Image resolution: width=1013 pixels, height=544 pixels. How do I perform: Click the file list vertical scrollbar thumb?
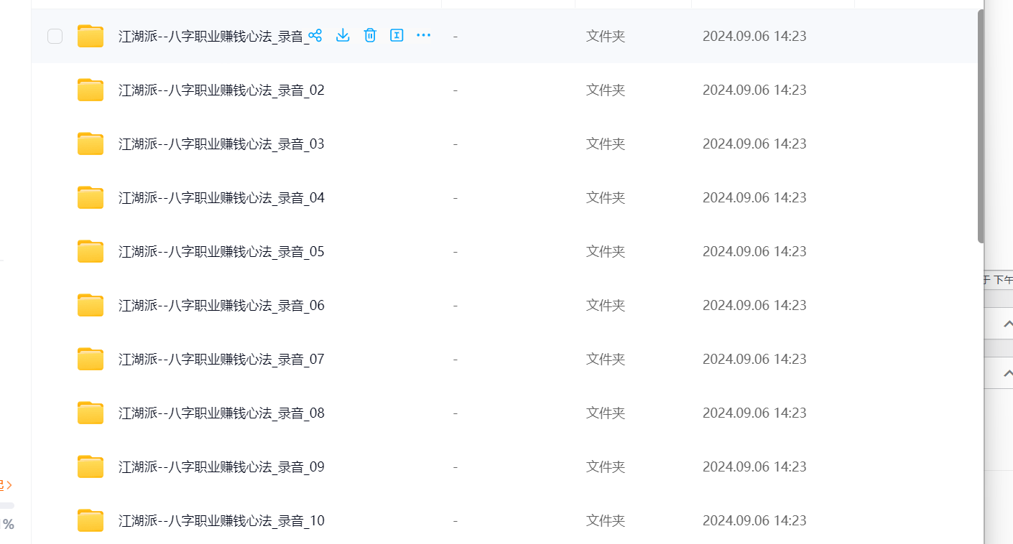point(981,126)
